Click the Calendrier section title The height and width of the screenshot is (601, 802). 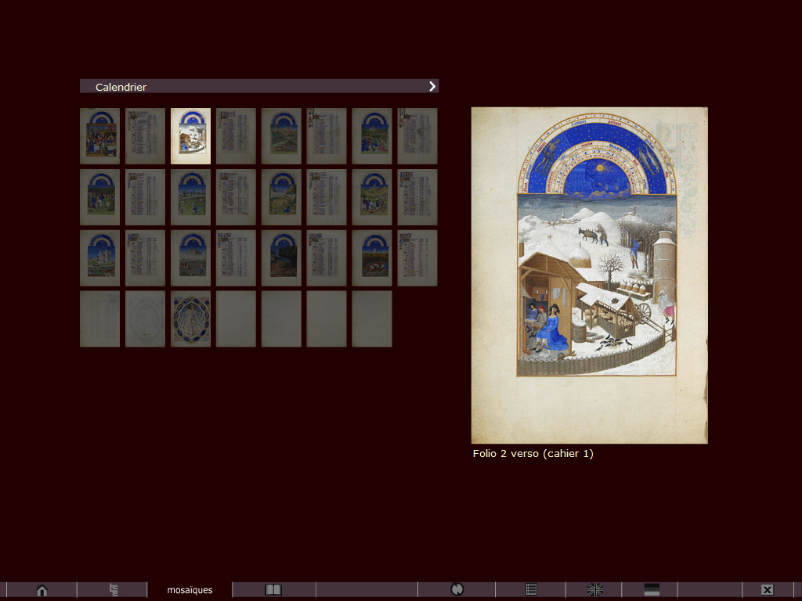coord(121,87)
